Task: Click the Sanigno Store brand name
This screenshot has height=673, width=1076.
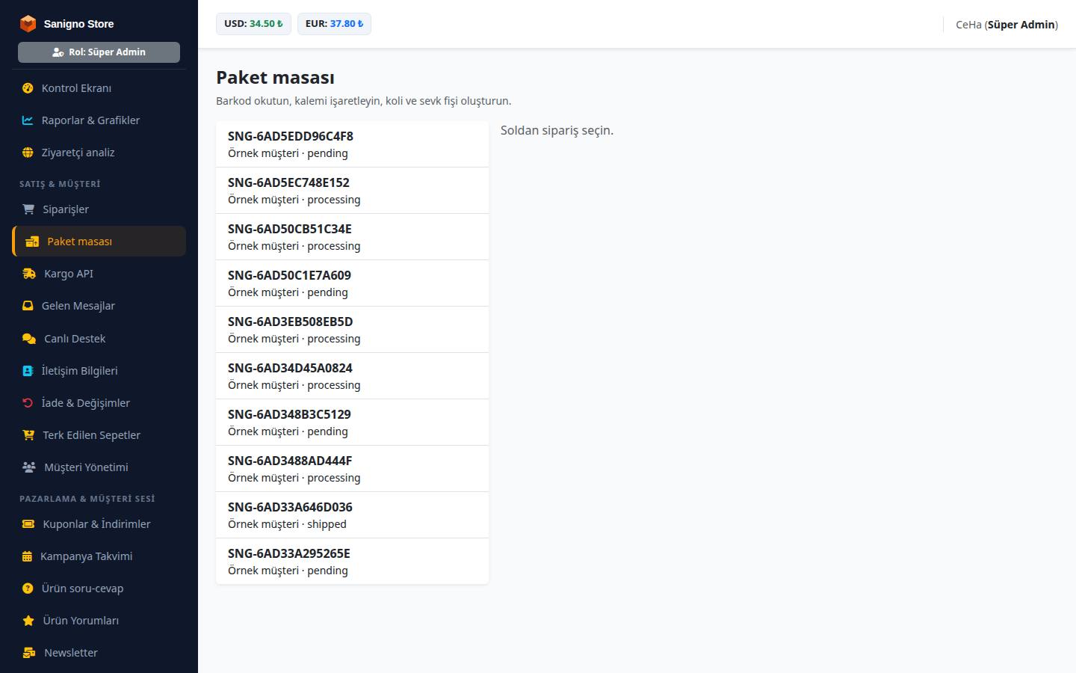Action: pos(78,24)
